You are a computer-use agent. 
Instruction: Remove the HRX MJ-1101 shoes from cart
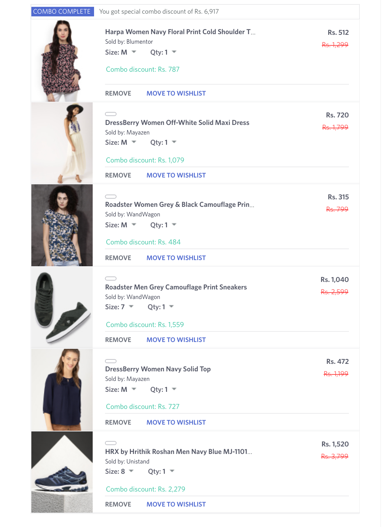click(x=118, y=504)
